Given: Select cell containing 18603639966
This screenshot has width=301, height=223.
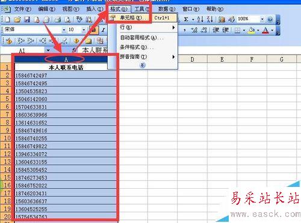Looking at the screenshot, I should (66, 115).
